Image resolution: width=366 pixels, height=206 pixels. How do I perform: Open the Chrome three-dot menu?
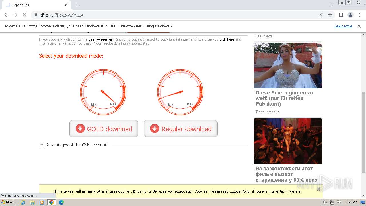click(x=360, y=15)
